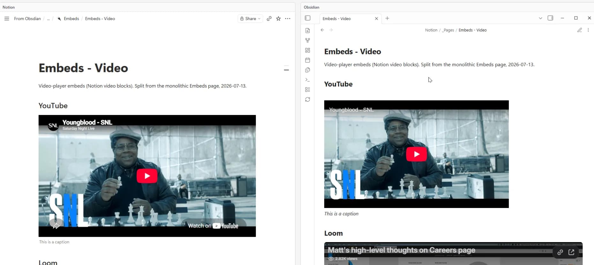Open graph view in Obsidian ribbon
This screenshot has height=265, width=594.
308,40
